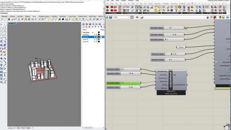This screenshot has height=130, width=231.
Task: Toggle only-draw-selected green preview icon
Action: click(x=220, y=17)
